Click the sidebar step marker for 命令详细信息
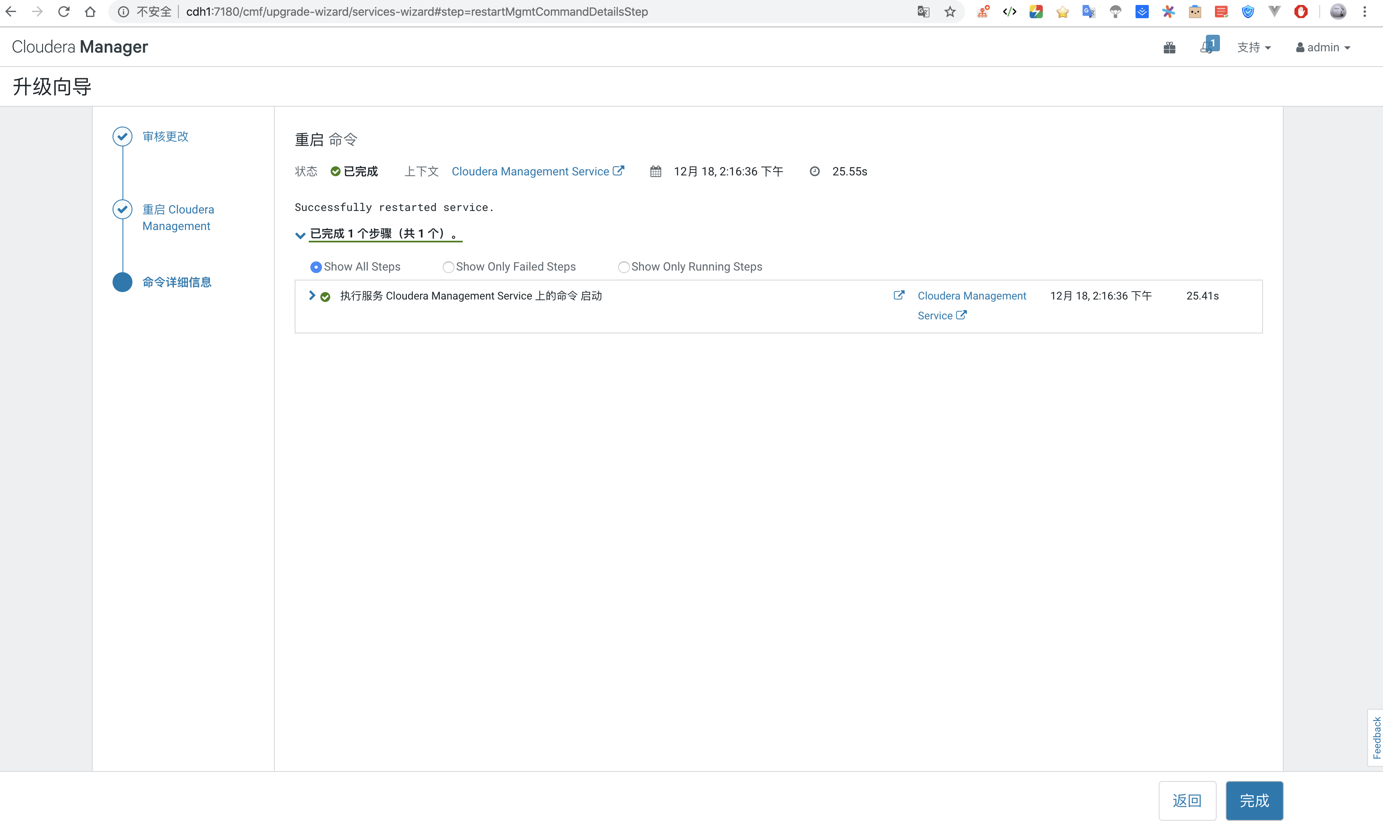 click(122, 282)
